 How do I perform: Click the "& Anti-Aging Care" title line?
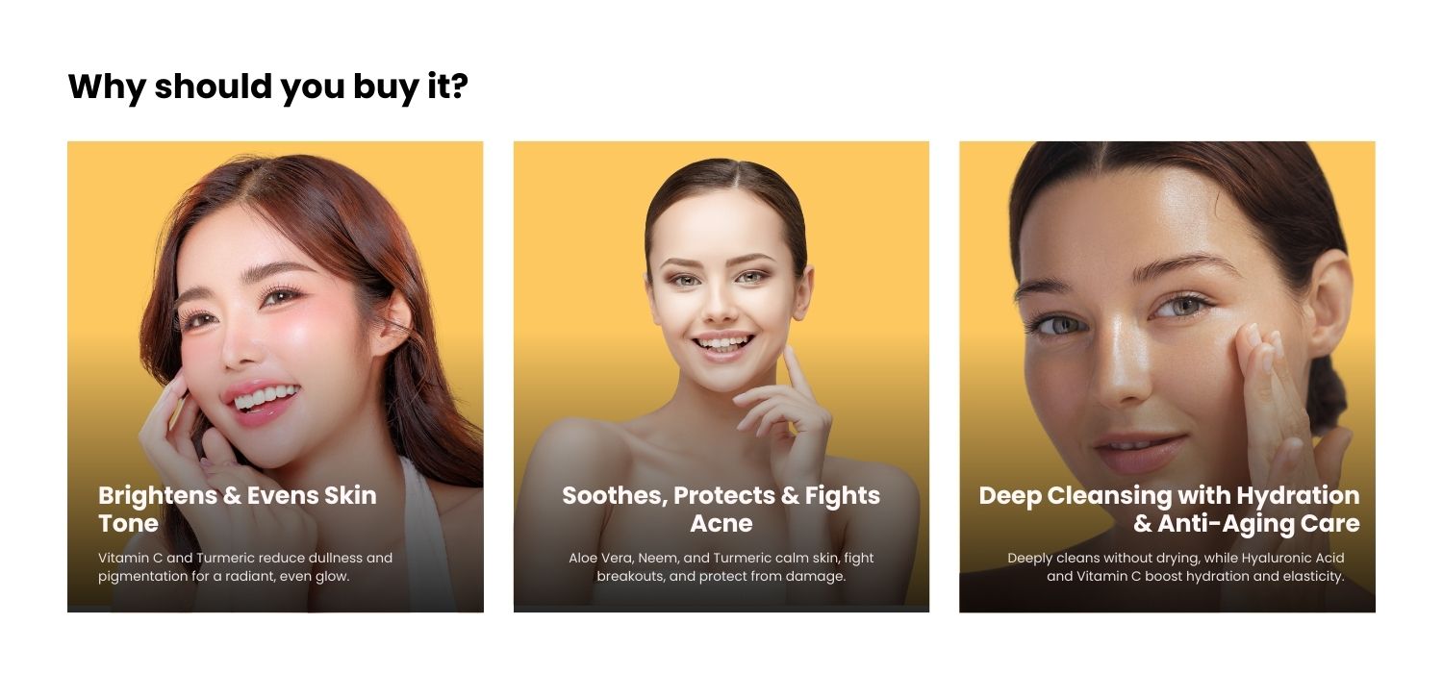click(1247, 524)
